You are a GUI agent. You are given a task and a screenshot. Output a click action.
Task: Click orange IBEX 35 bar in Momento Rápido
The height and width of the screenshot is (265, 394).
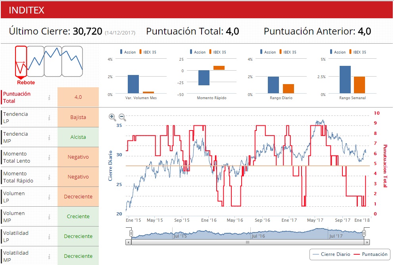pos(219,68)
